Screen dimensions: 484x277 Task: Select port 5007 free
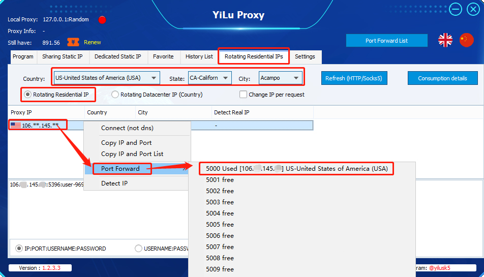pos(220,247)
